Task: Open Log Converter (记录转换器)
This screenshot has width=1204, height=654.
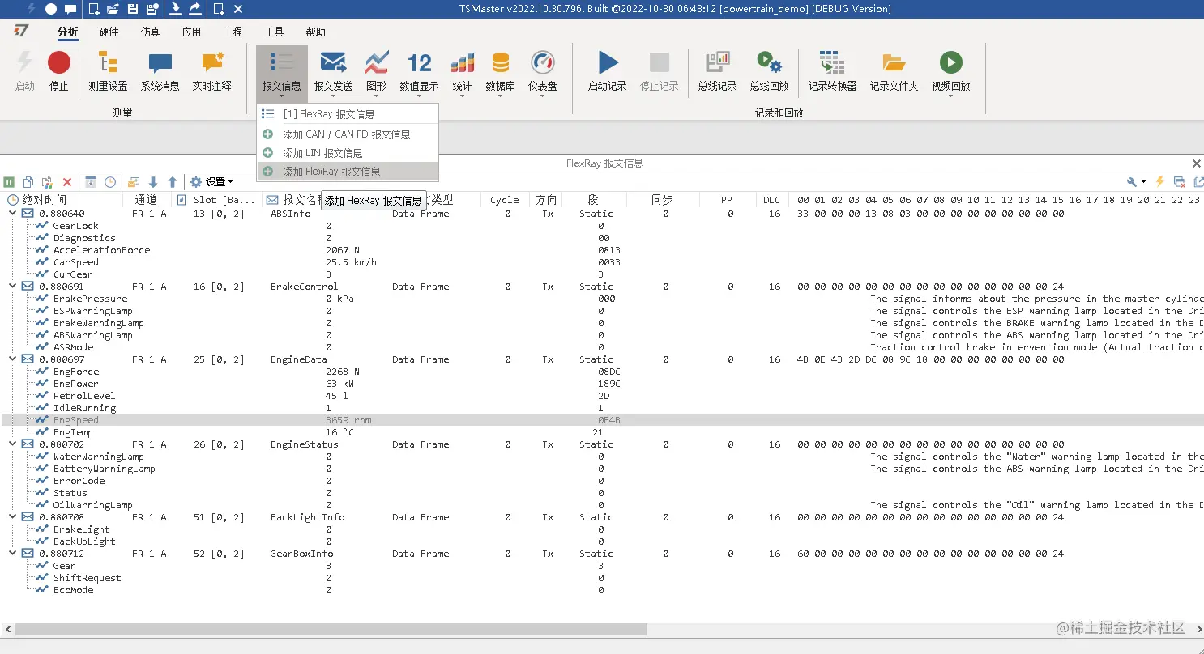Action: pos(832,70)
